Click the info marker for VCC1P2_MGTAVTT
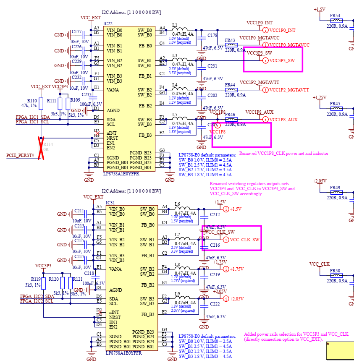Screen dimensions: 354x363 (265, 90)
